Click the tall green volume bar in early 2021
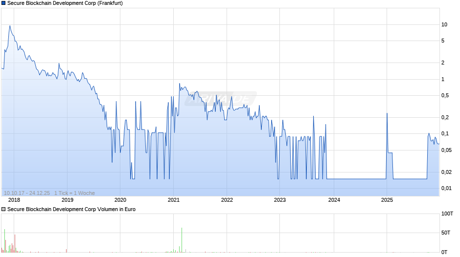The image size is (460, 257). [x=182, y=240]
